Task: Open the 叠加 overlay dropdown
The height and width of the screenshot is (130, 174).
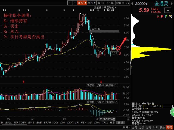Action: pos(92,3)
